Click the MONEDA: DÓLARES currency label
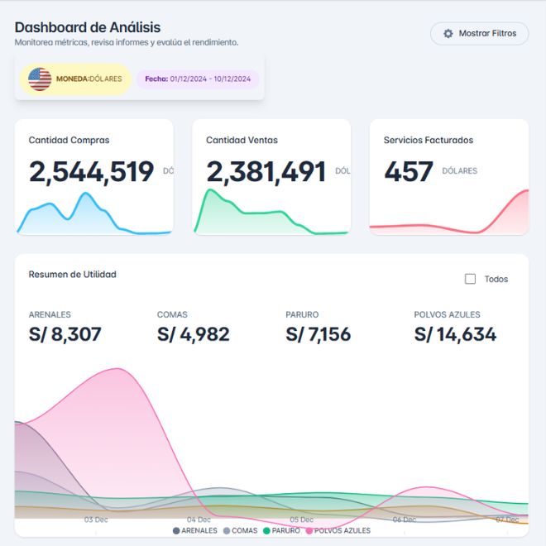The width and height of the screenshot is (546, 546). (x=89, y=79)
